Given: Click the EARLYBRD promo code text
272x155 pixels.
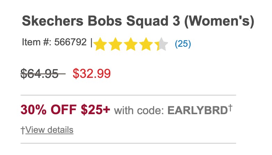Looking at the screenshot, I should [x=197, y=110].
